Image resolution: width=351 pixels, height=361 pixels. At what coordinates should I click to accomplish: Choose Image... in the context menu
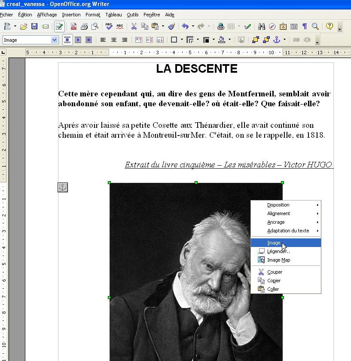coord(286,243)
